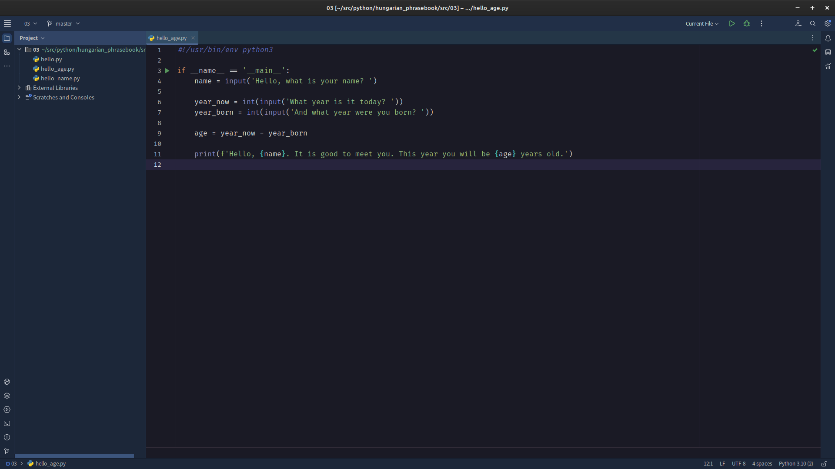Open the Structure tool window icon
835x469 pixels.
7,52
